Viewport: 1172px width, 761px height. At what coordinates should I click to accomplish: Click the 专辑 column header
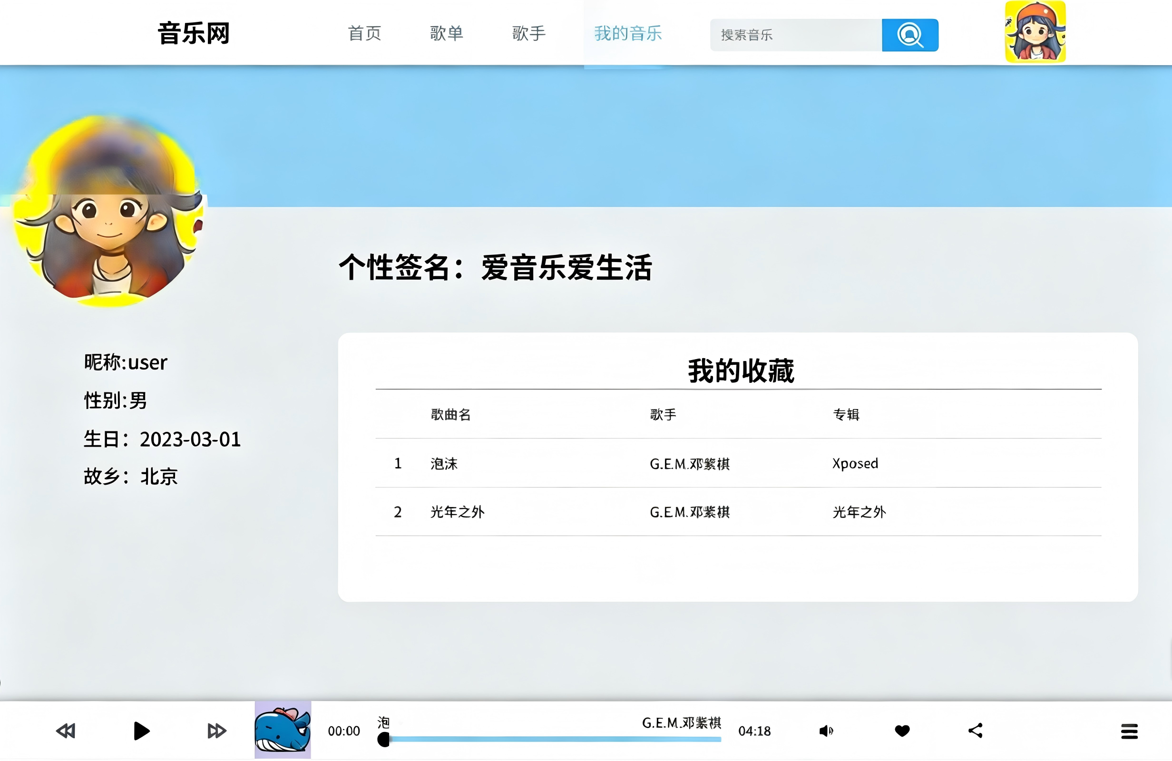[846, 415]
